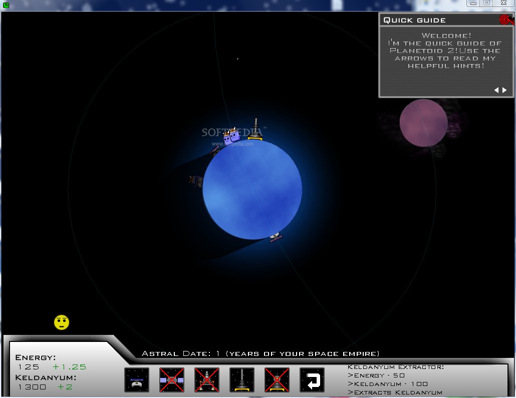Choose the Keldanyum Extractor tower build icon
This screenshot has height=398, width=516.
(242, 380)
